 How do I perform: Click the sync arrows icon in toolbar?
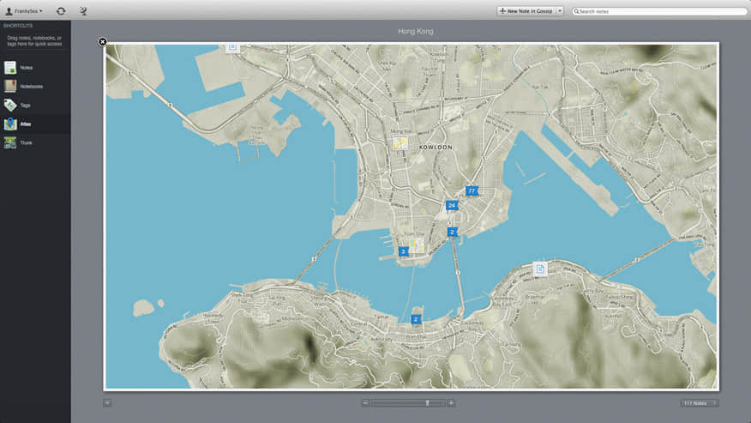pos(61,11)
